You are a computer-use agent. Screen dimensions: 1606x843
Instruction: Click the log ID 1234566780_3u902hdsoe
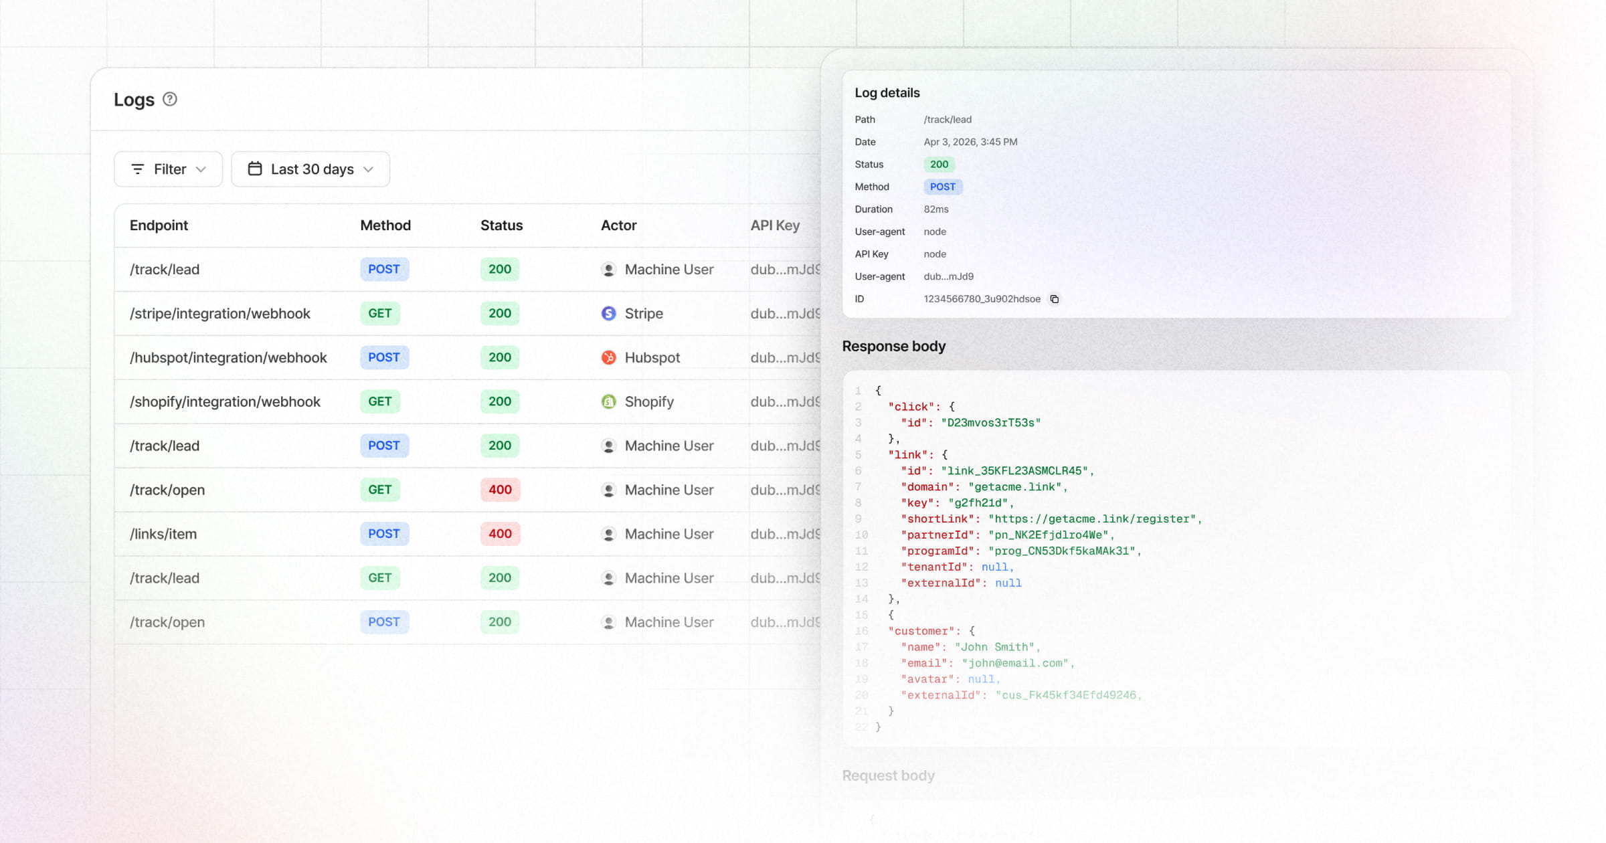[982, 299]
